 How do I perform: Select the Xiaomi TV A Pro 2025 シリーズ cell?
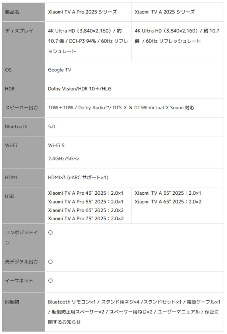(82, 12)
